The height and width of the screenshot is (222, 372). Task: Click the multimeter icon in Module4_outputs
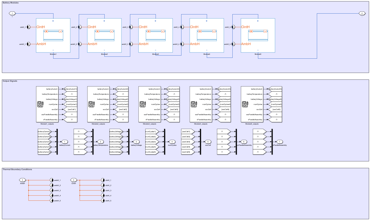coord(194,104)
